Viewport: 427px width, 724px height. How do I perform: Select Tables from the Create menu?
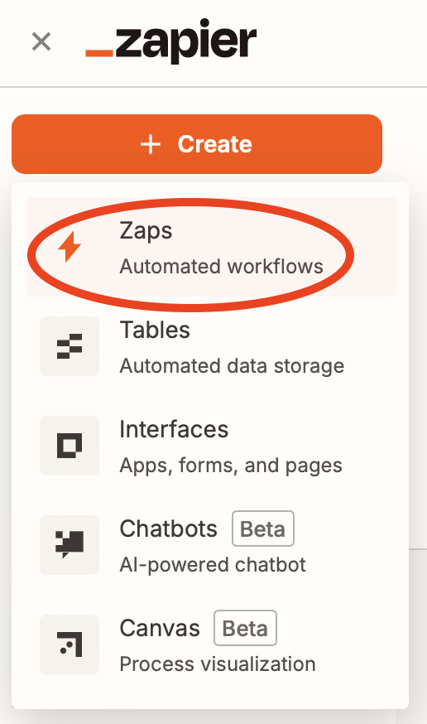click(x=212, y=346)
